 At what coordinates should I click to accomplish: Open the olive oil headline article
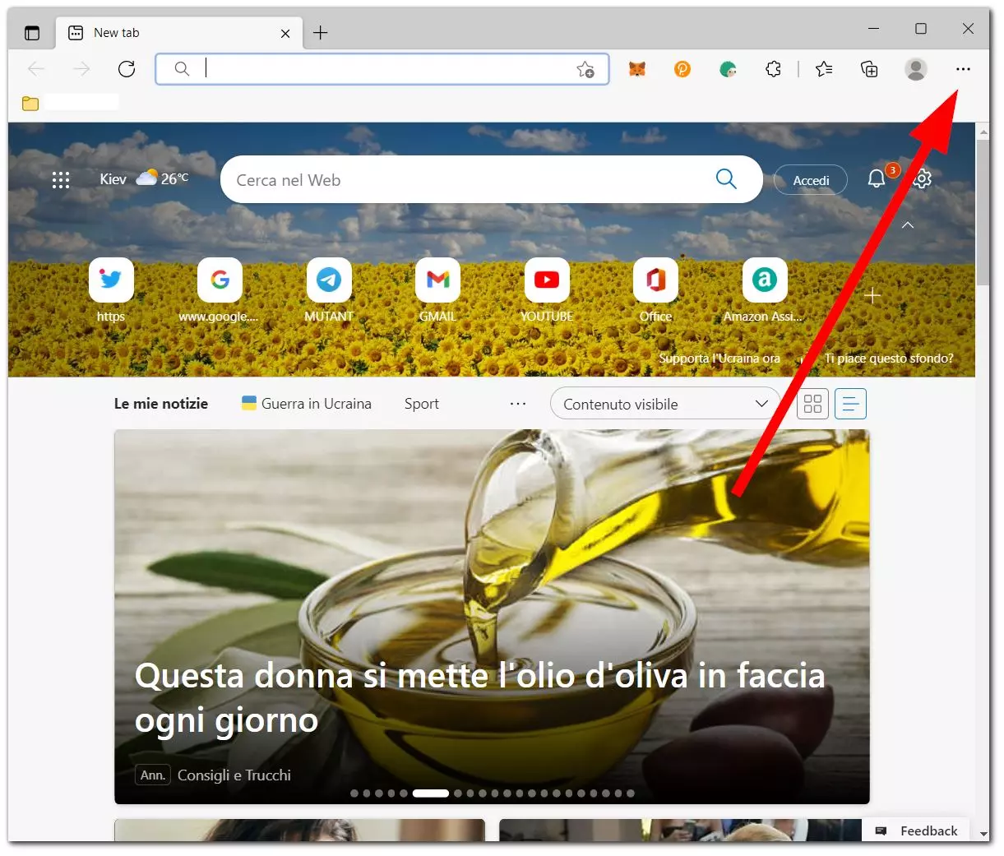coord(480,697)
